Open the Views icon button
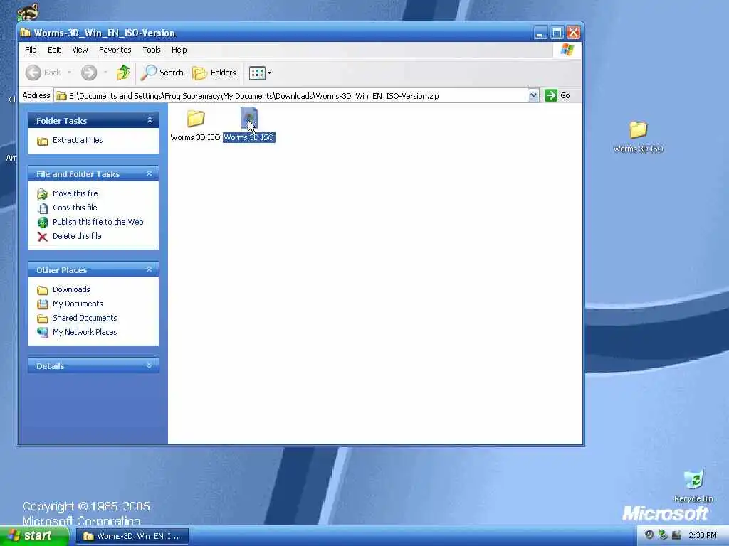The height and width of the screenshot is (546, 729). (256, 73)
